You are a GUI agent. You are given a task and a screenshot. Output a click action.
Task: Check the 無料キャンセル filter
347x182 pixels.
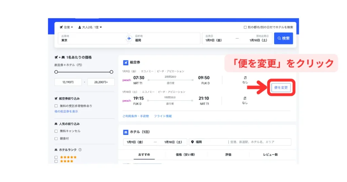click(x=56, y=131)
